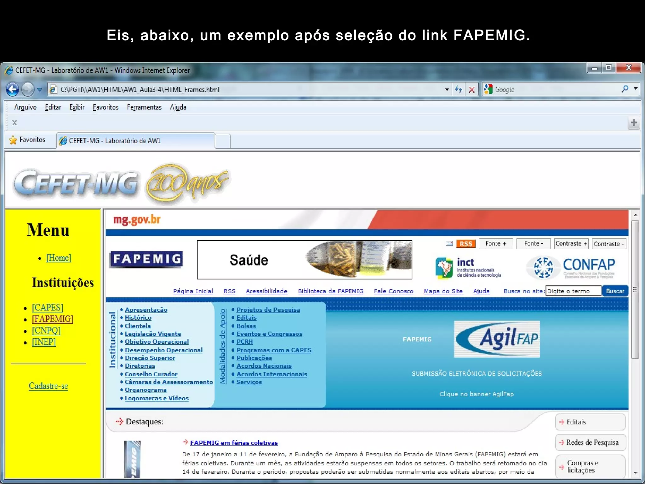Decrease font with Fonte - button
The image size is (645, 484).
coord(534,244)
